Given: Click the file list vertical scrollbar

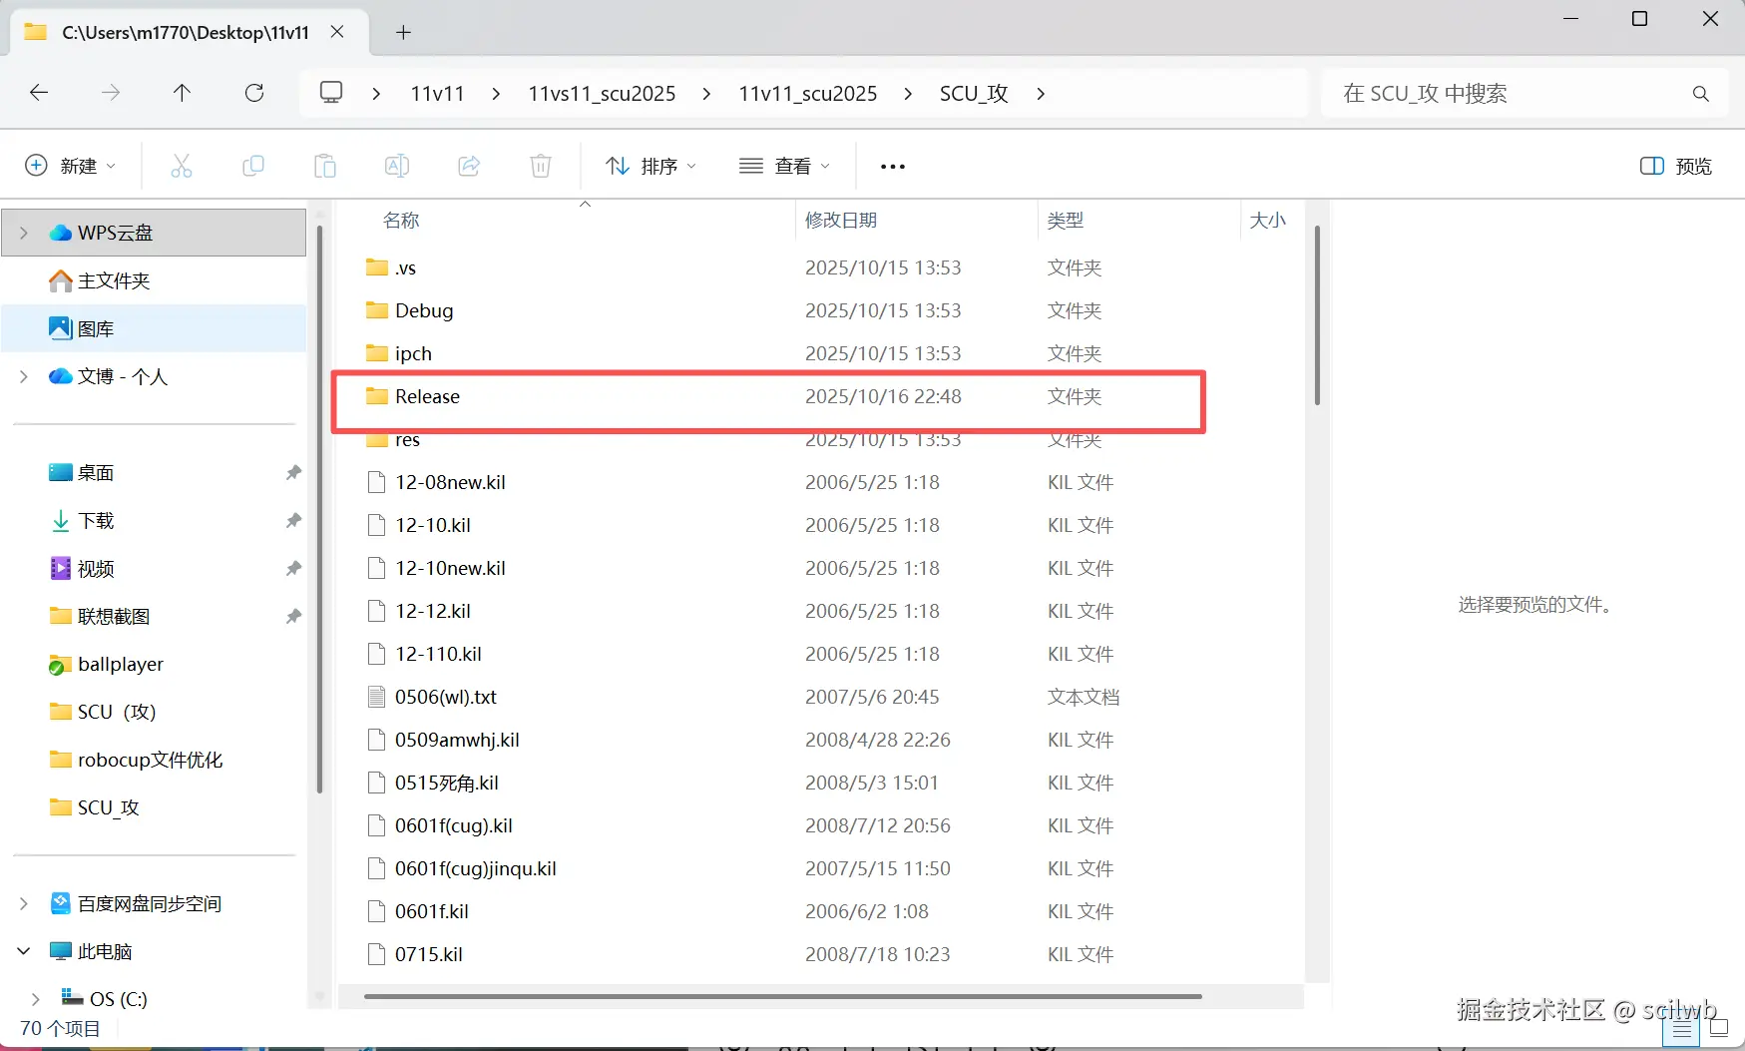Looking at the screenshot, I should [x=1317, y=315].
